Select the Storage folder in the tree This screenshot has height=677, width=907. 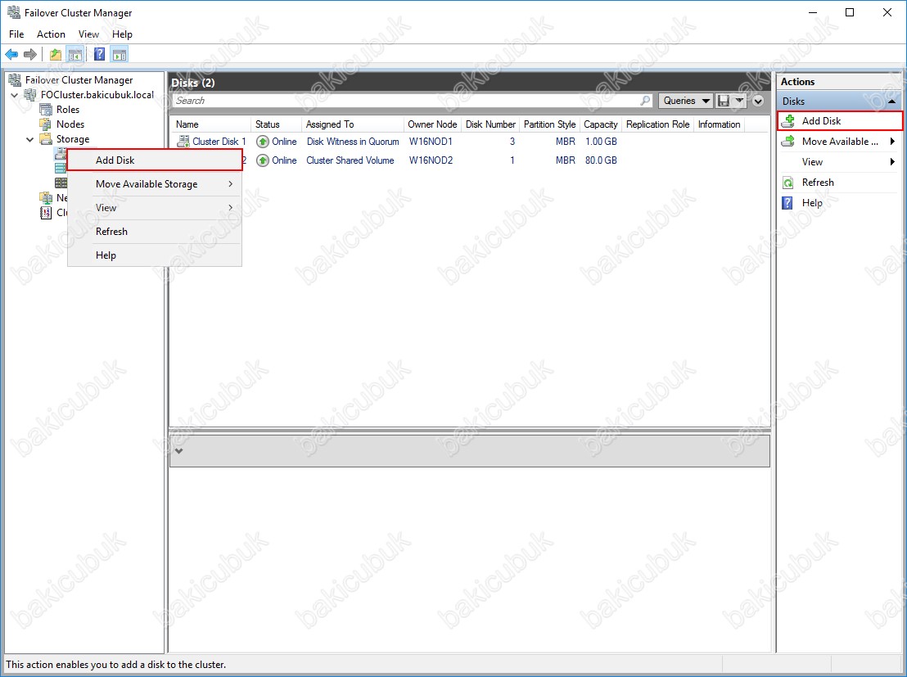pos(73,139)
